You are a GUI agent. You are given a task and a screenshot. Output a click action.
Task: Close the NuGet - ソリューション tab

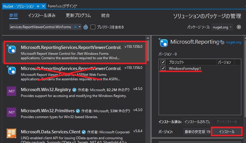(43, 6)
